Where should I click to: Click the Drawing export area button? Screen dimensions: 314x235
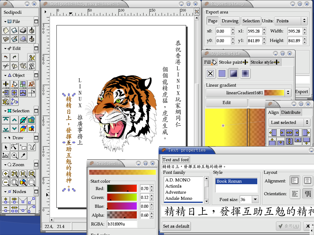(x=230, y=21)
